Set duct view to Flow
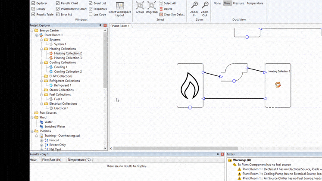322x181 pixels. coord(227,3)
